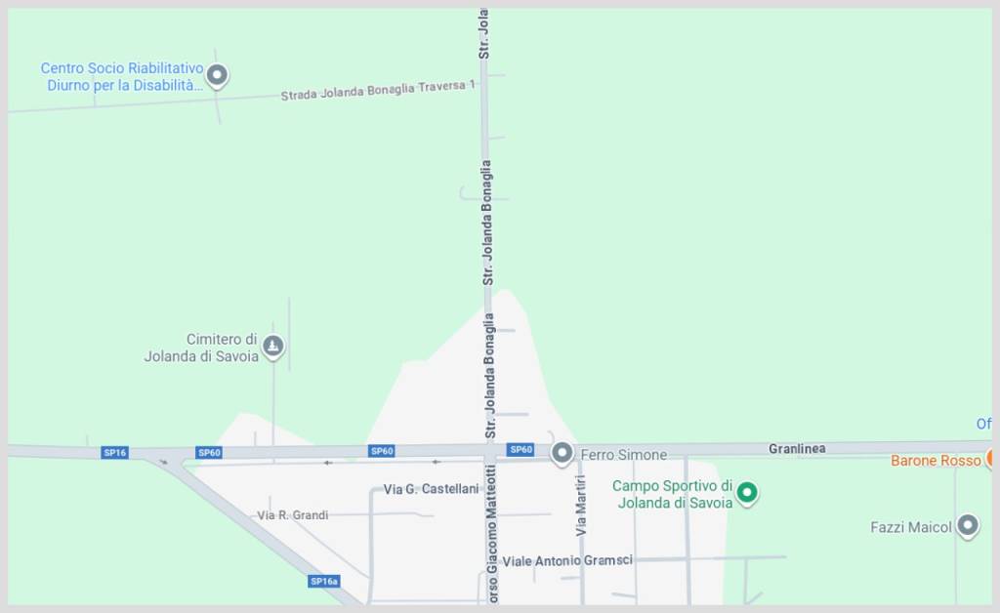Click the Granlinea road label
Viewport: 1000px width, 613px height.
797,449
